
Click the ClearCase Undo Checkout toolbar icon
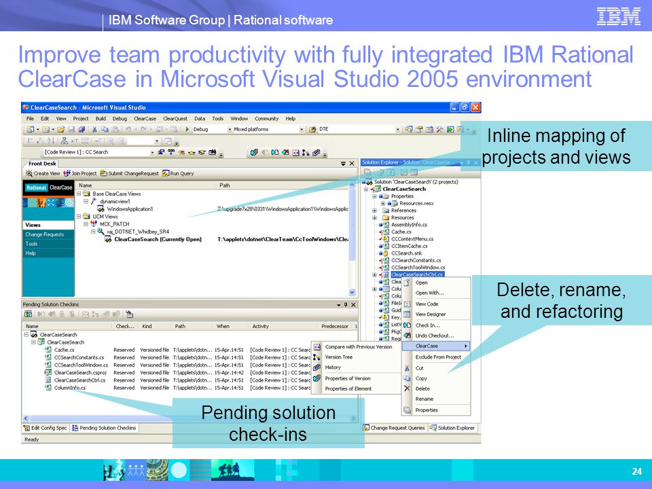285,153
